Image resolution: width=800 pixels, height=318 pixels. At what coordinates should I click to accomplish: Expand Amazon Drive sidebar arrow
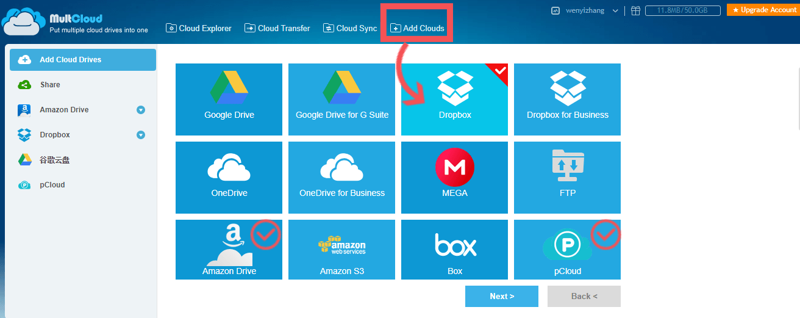pos(141,110)
